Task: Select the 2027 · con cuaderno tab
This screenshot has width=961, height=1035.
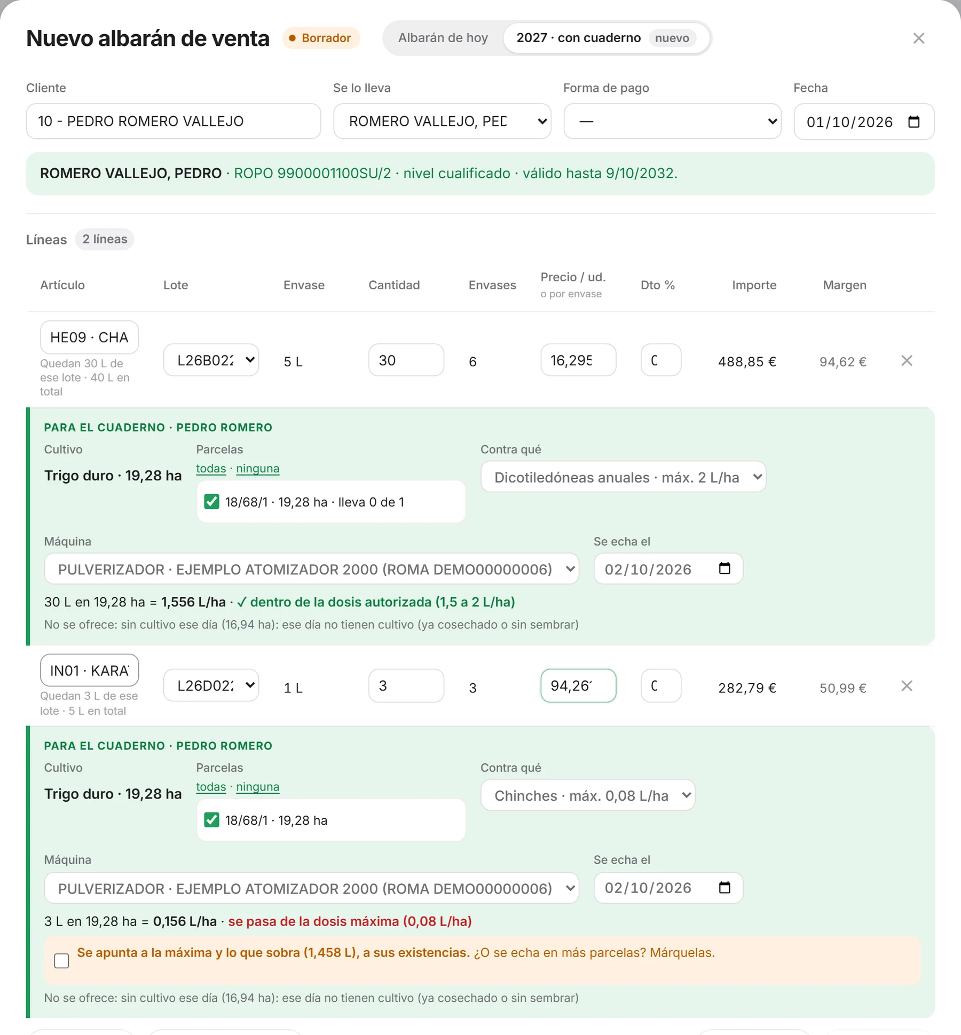Action: coord(606,38)
